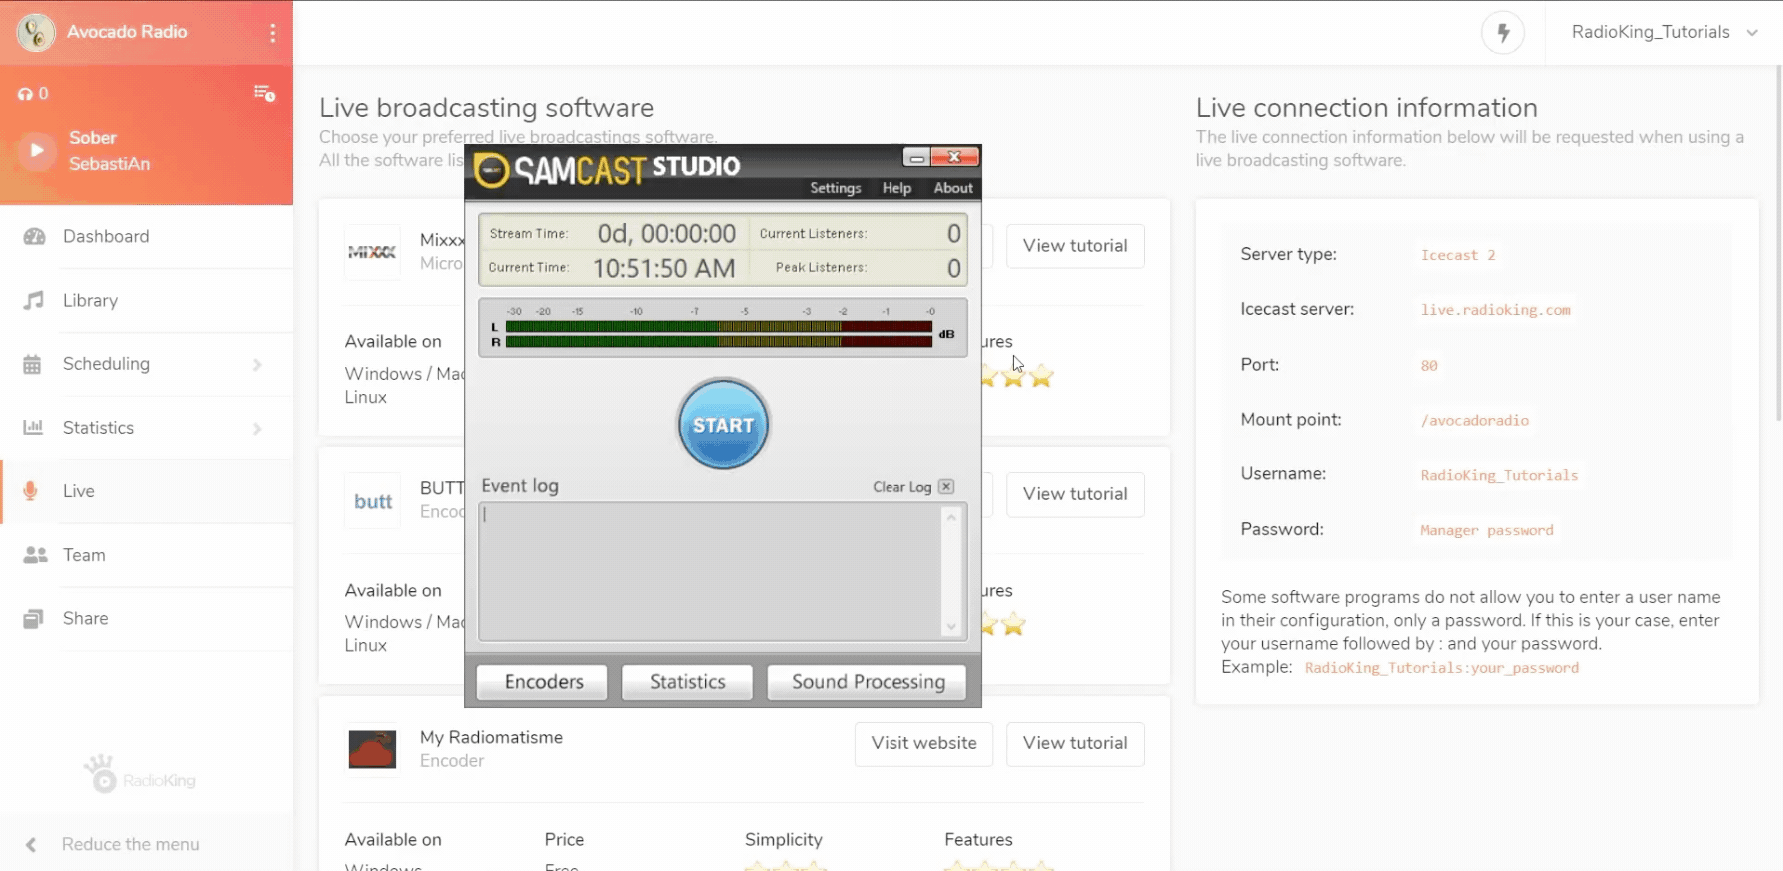1783x871 pixels.
Task: Select the Live microphone sidebar item
Action: pyautogui.click(x=78, y=491)
